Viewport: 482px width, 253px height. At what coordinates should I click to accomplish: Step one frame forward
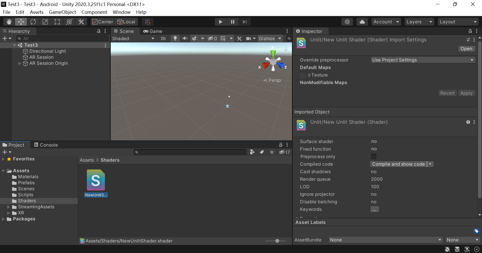point(245,22)
